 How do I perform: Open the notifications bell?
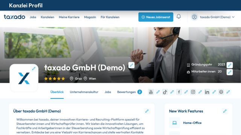pyautogui.click(x=178, y=16)
